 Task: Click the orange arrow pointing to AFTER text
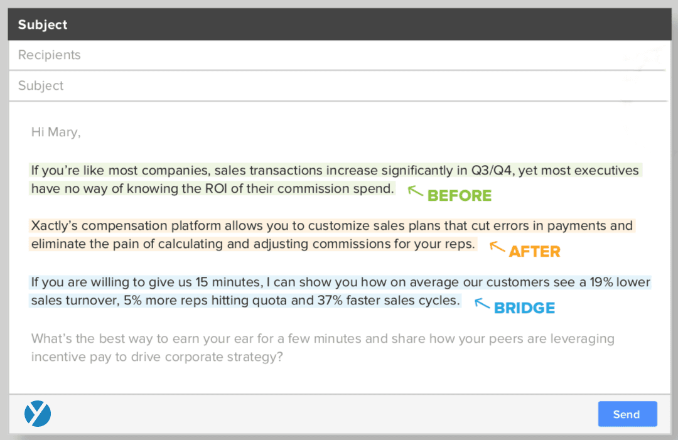point(497,247)
